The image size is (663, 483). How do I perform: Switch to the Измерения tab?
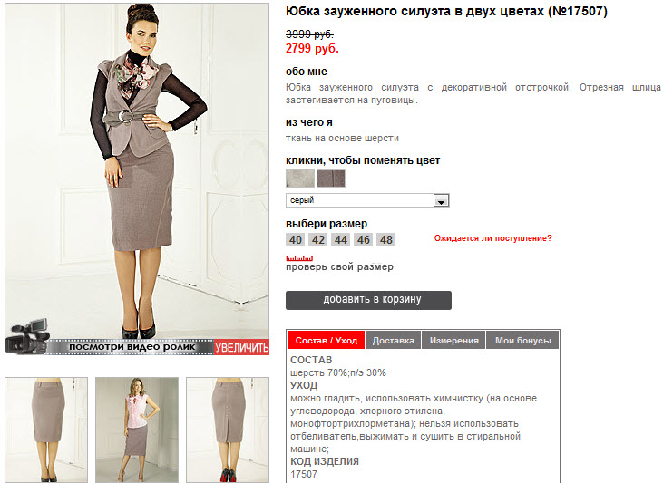click(x=453, y=340)
